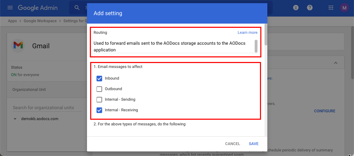Uncheck the Internal - Receiving checkbox
The width and height of the screenshot is (354, 156).
pyautogui.click(x=99, y=110)
